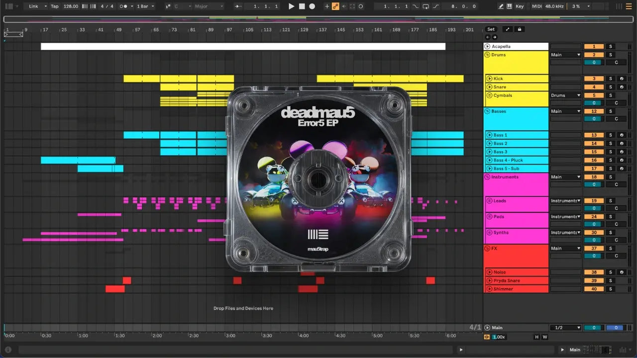
Task: Click the Stop transport button
Action: click(x=302, y=6)
